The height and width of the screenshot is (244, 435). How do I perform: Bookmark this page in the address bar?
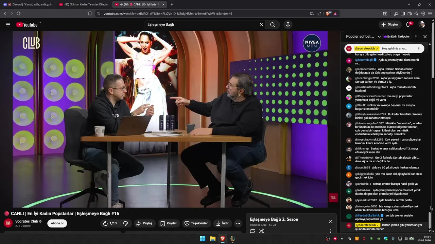pyautogui.click(x=90, y=14)
